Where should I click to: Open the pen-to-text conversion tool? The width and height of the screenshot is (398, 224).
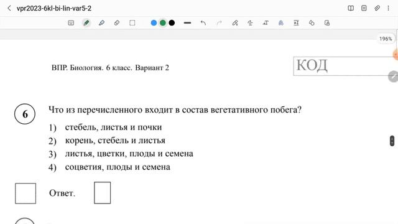pos(235,23)
